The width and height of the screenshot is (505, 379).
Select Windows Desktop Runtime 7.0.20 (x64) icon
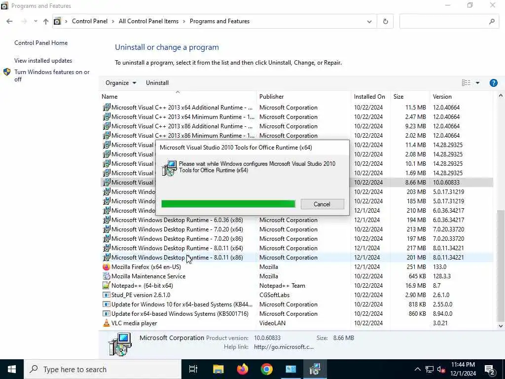click(x=107, y=229)
